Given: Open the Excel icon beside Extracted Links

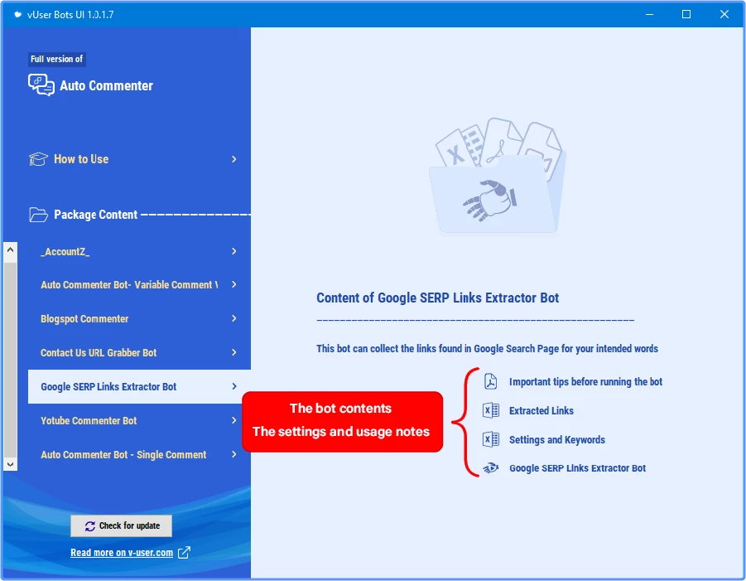Looking at the screenshot, I should (x=490, y=410).
